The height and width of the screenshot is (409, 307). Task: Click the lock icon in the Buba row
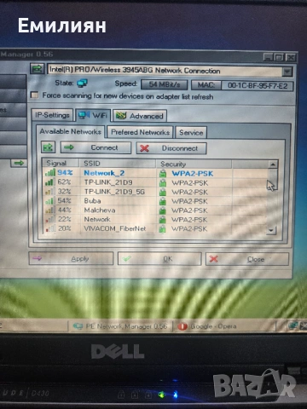point(163,201)
